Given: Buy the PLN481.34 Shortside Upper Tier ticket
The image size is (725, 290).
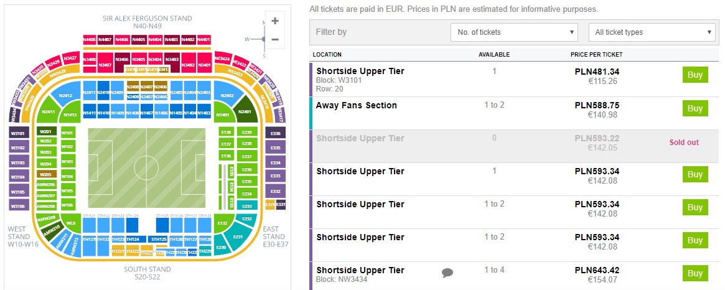Looking at the screenshot, I should 695,75.
